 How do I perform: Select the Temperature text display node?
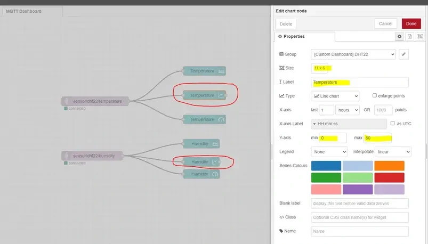click(x=204, y=71)
